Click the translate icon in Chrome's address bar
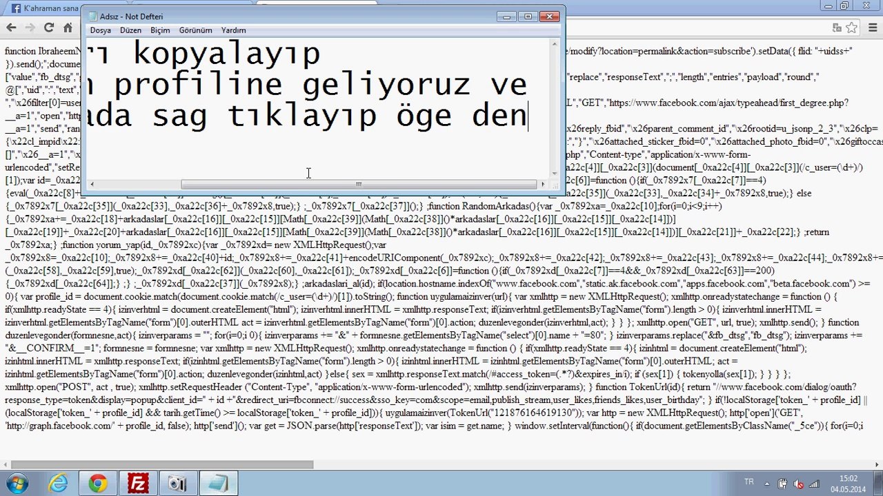The width and height of the screenshot is (883, 496). [837, 28]
